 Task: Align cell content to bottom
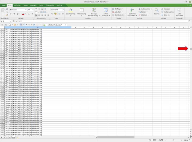[42, 9]
